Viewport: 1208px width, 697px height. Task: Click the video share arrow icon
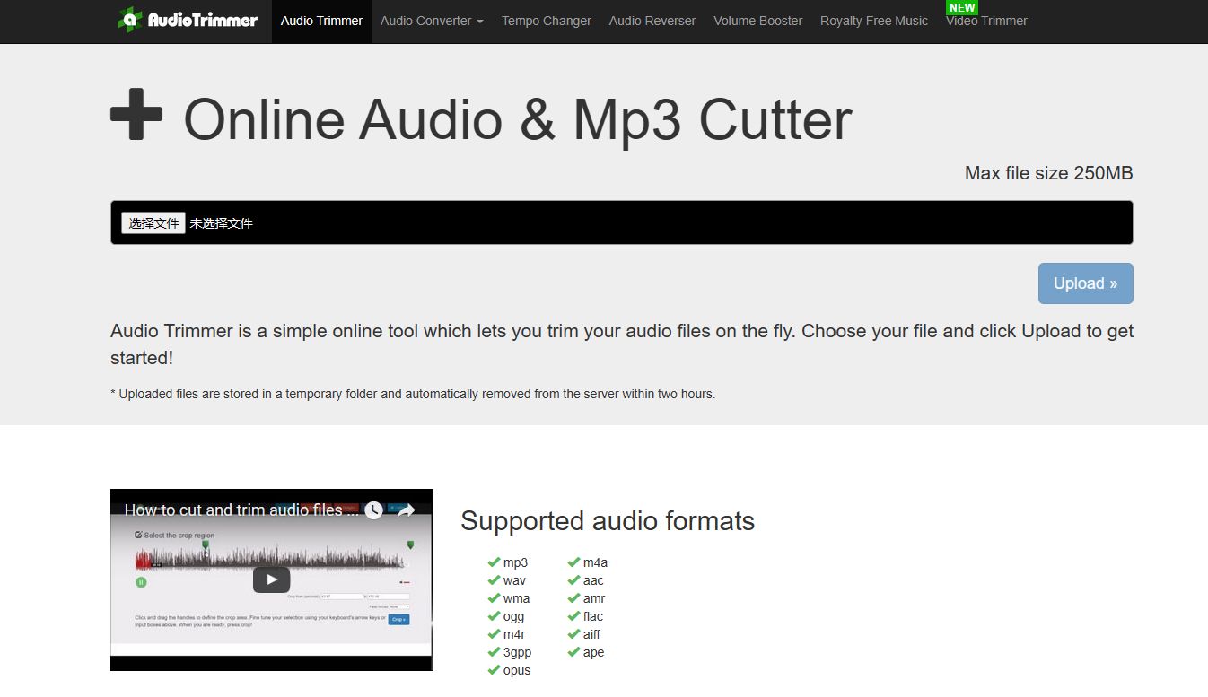[406, 510]
